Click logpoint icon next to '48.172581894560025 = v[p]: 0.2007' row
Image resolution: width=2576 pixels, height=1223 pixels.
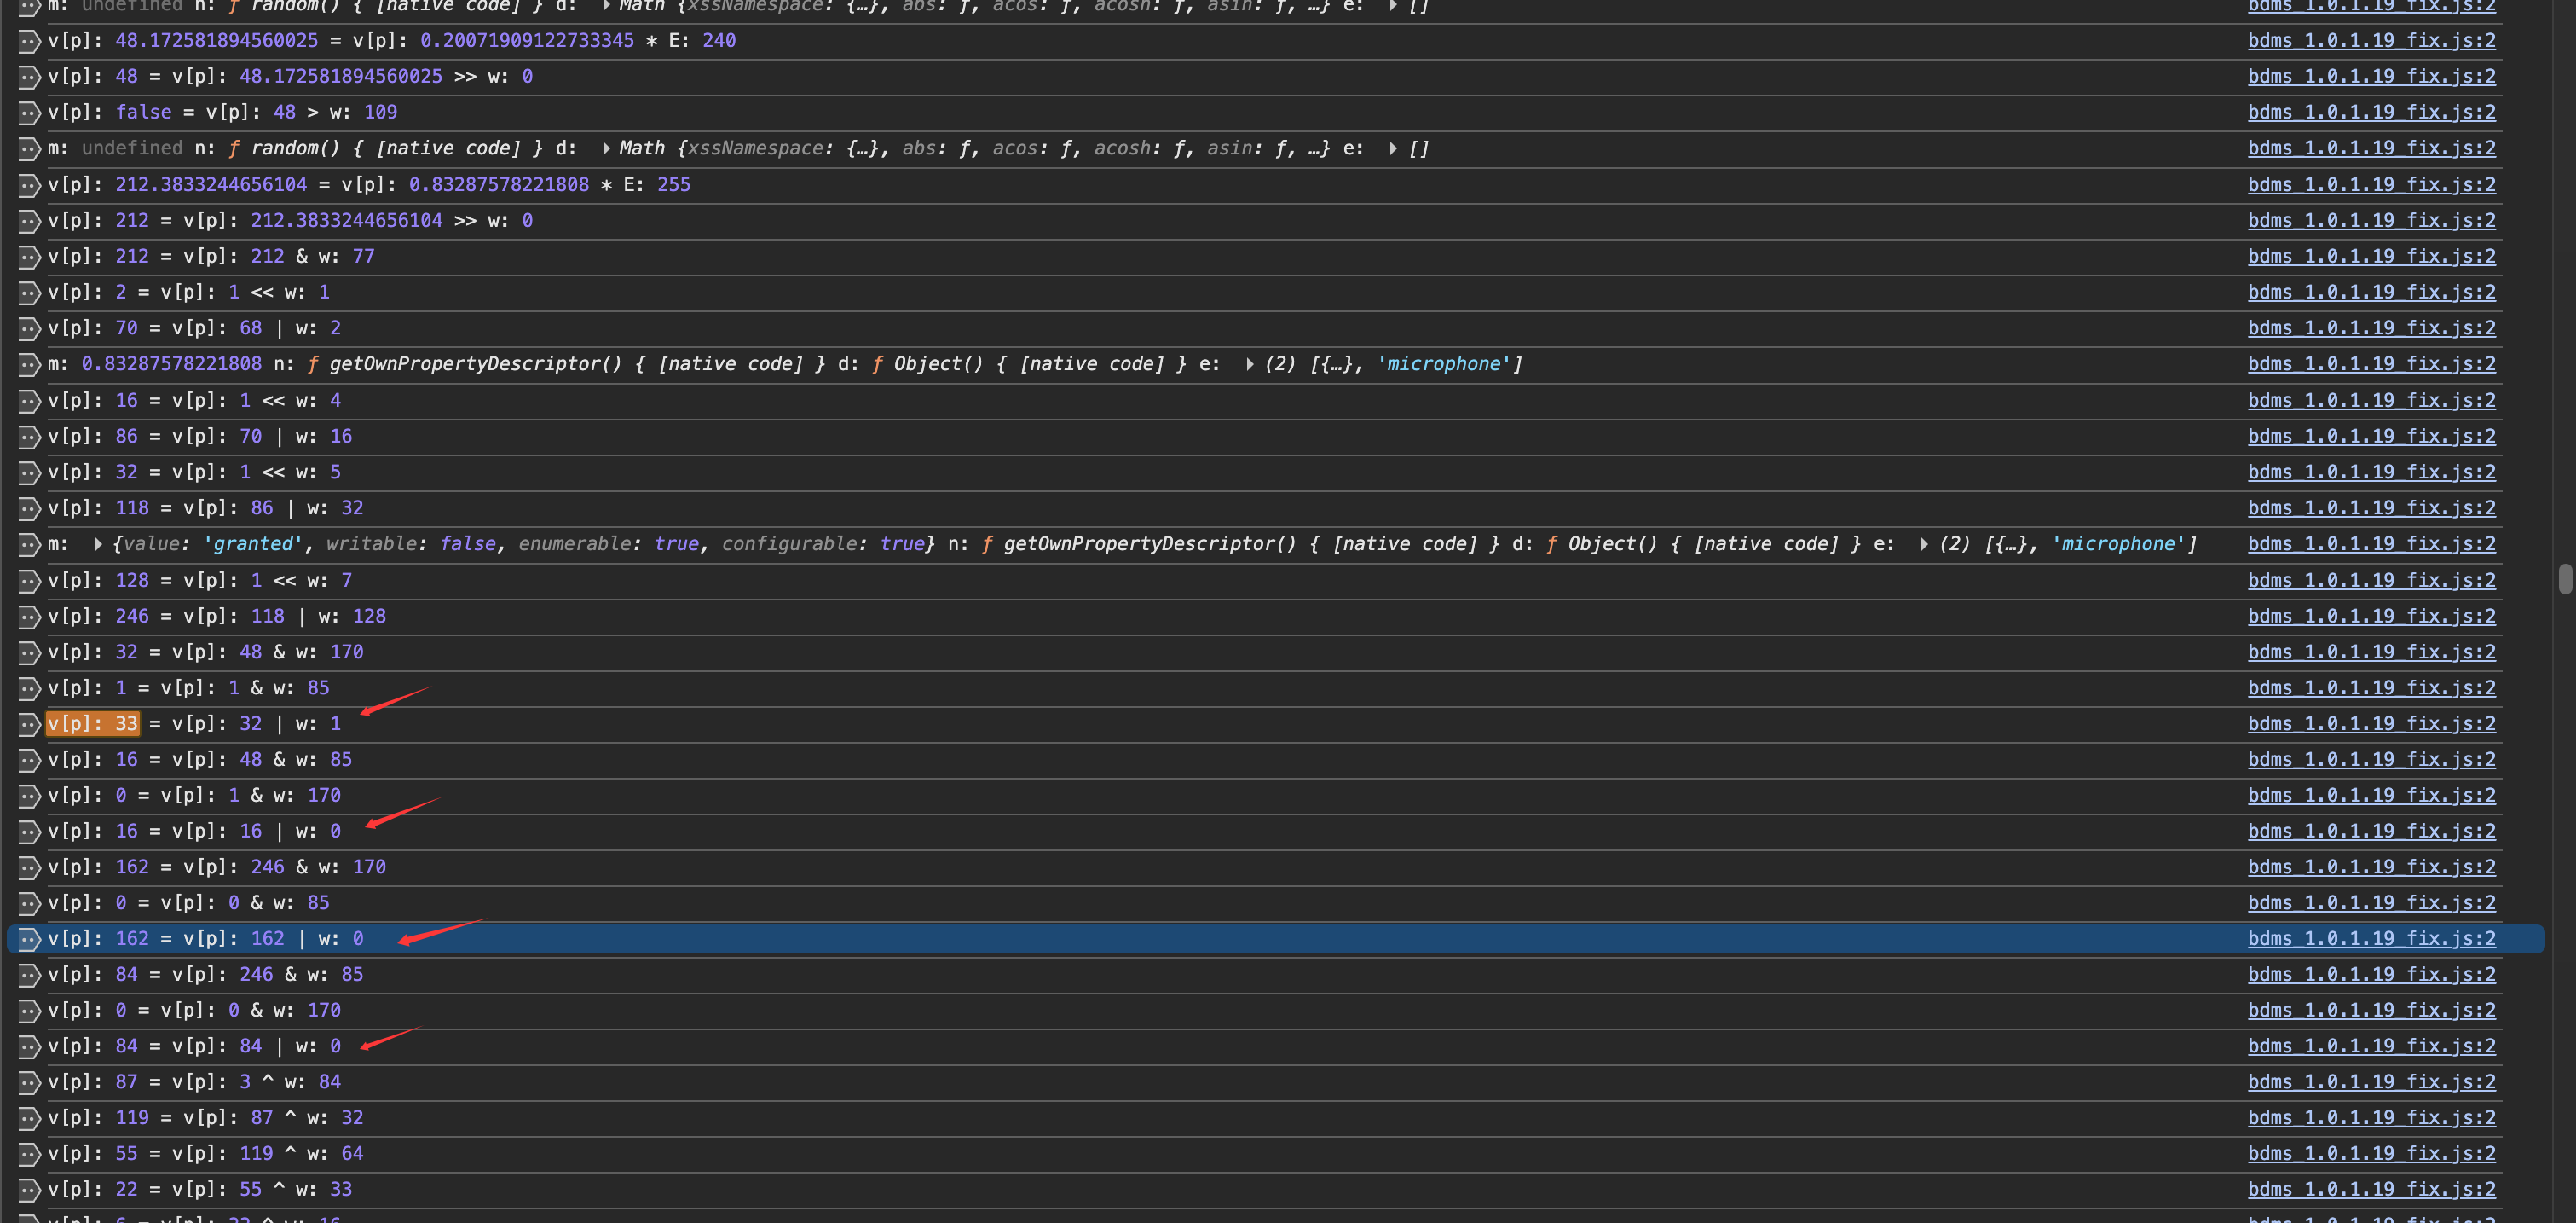coord(29,41)
